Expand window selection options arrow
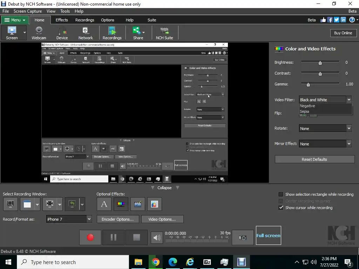 (37, 204)
